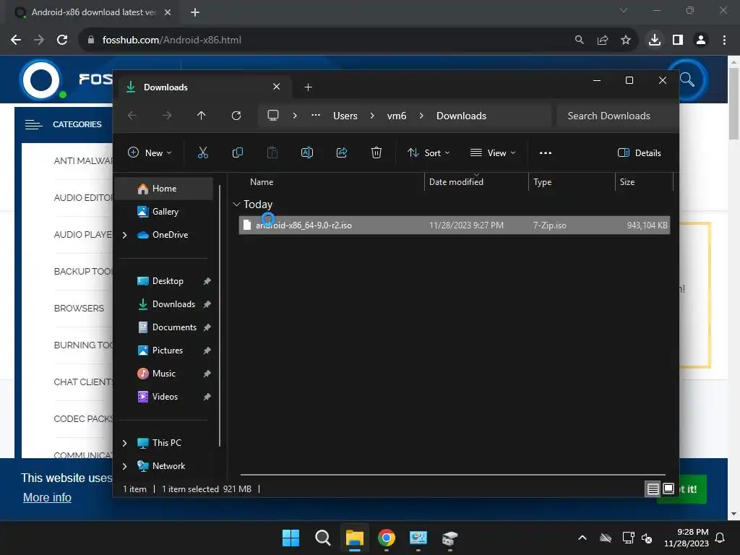Open Chrome profile avatar menu

tap(701, 40)
